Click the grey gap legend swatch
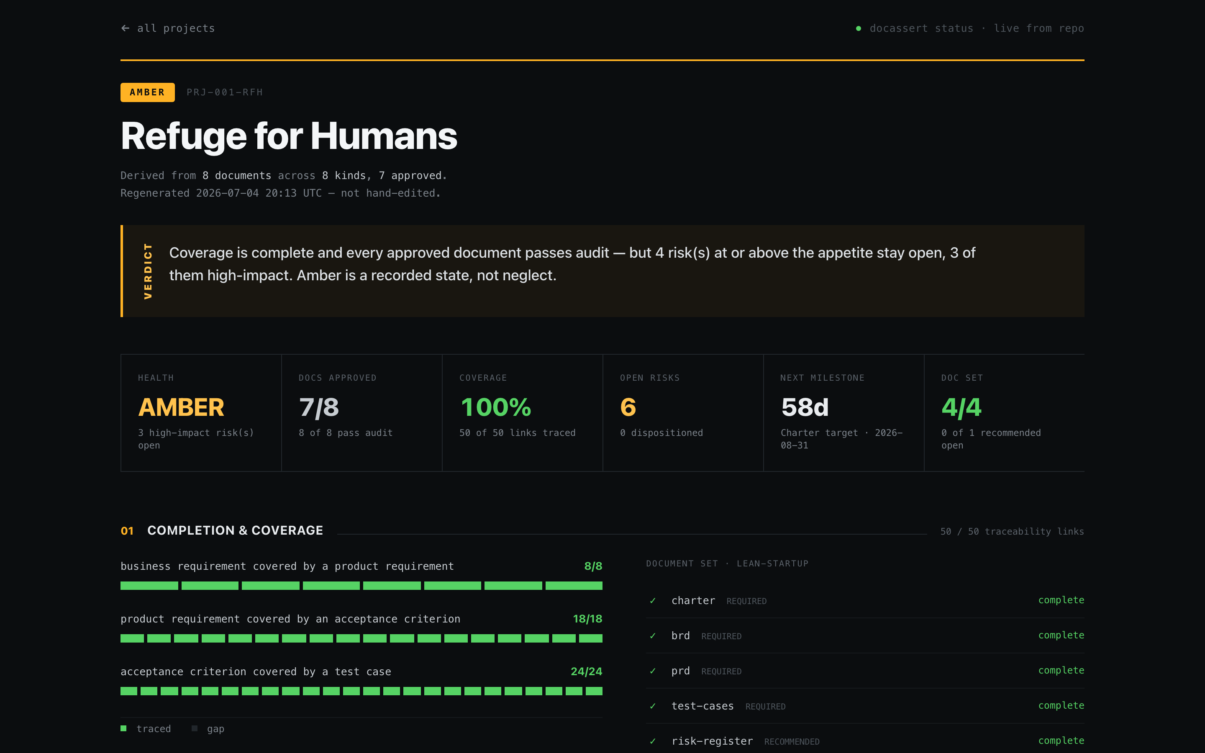 195,729
